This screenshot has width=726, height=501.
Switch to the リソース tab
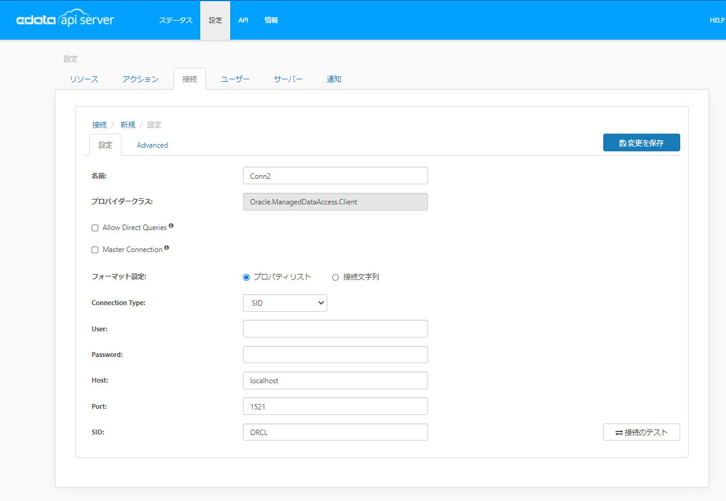click(x=84, y=79)
